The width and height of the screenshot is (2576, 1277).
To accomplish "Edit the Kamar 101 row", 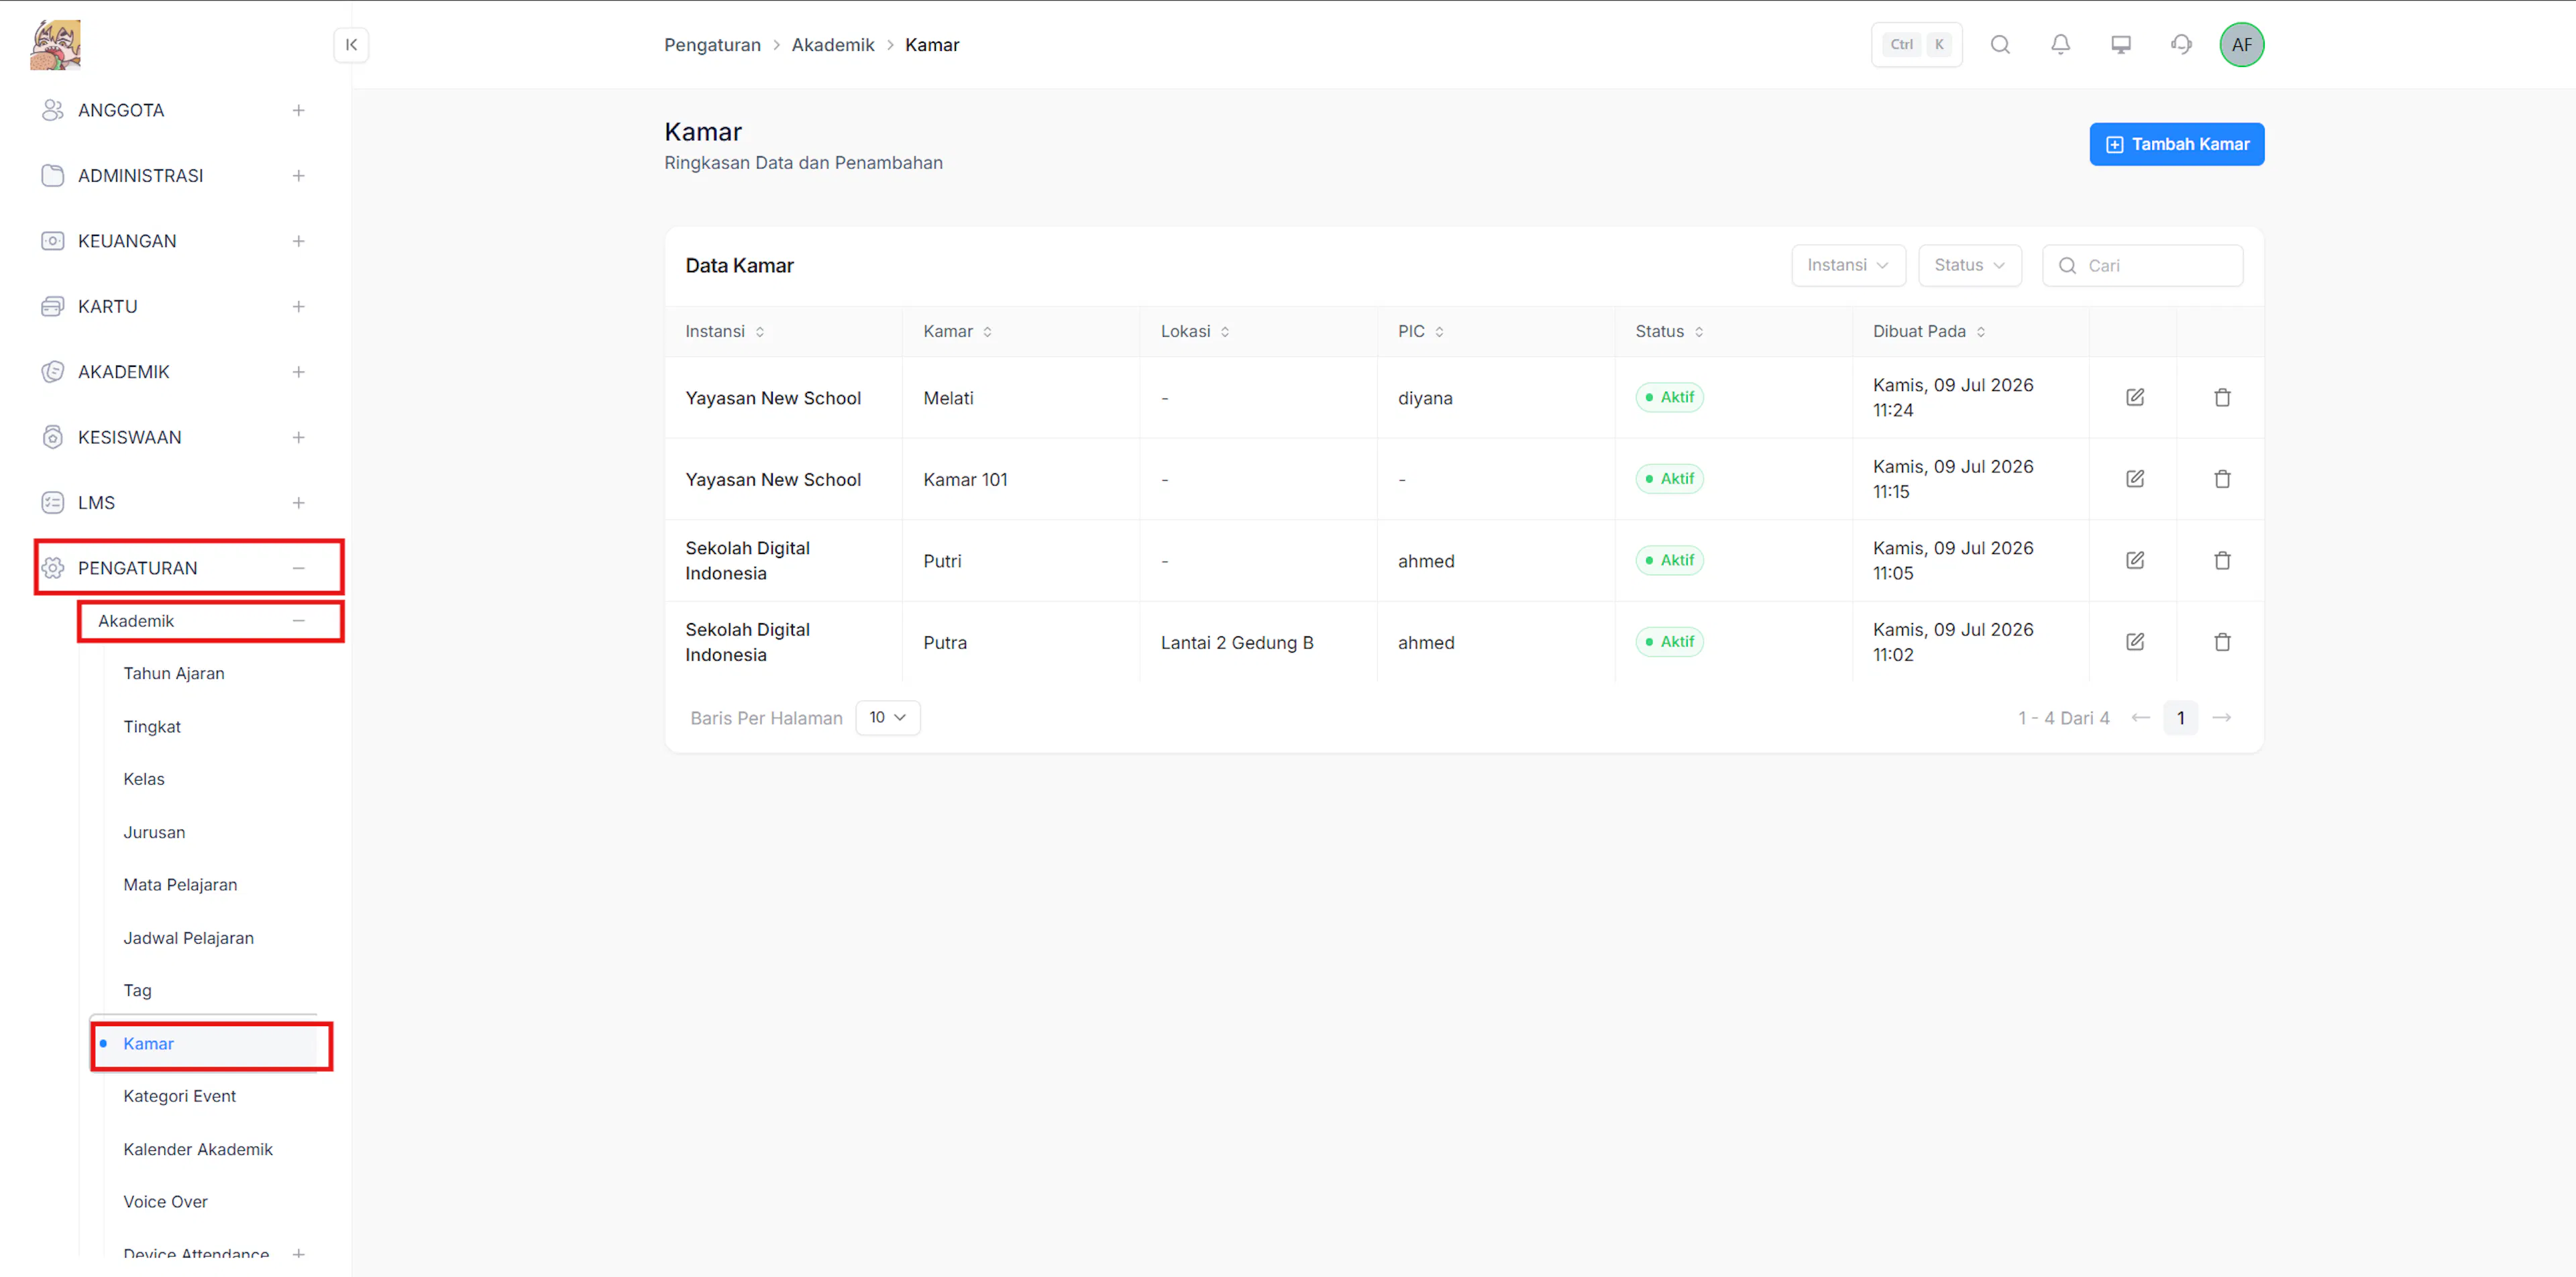I will point(2135,479).
